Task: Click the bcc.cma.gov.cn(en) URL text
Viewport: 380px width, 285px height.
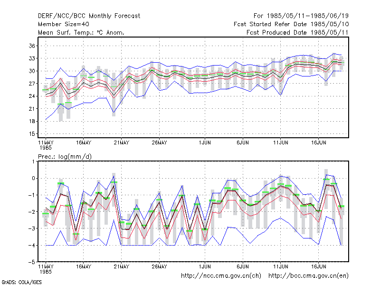Action: pyautogui.click(x=308, y=276)
